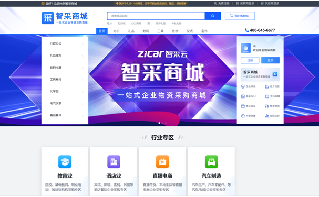Focus the product search input field

tap(156, 16)
